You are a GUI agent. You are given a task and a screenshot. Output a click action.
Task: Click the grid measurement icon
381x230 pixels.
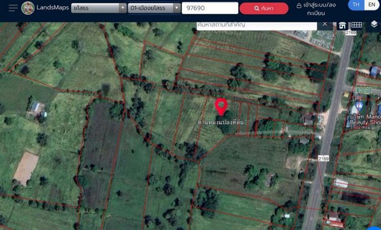(357, 25)
